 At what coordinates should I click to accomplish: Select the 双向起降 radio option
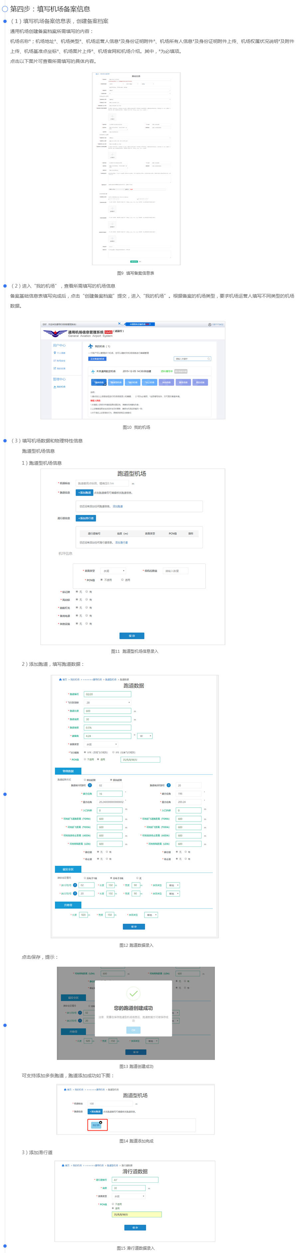tap(111, 780)
